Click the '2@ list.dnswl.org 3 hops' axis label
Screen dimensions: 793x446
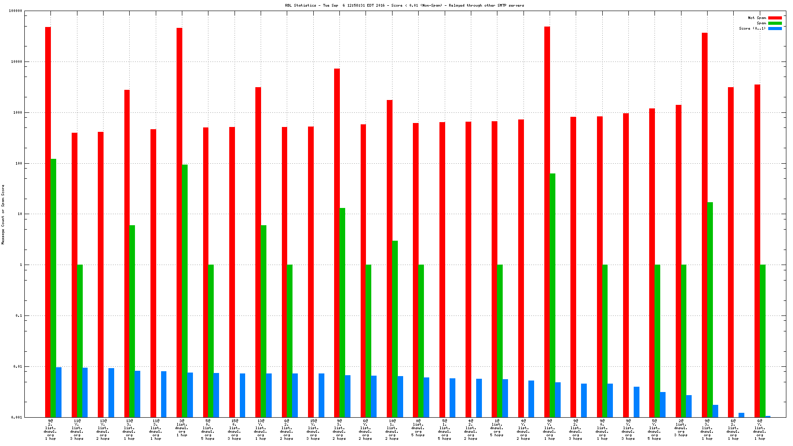(681, 428)
